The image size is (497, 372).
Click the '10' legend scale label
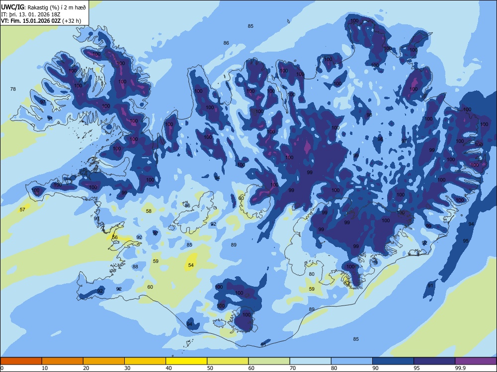[45, 368]
